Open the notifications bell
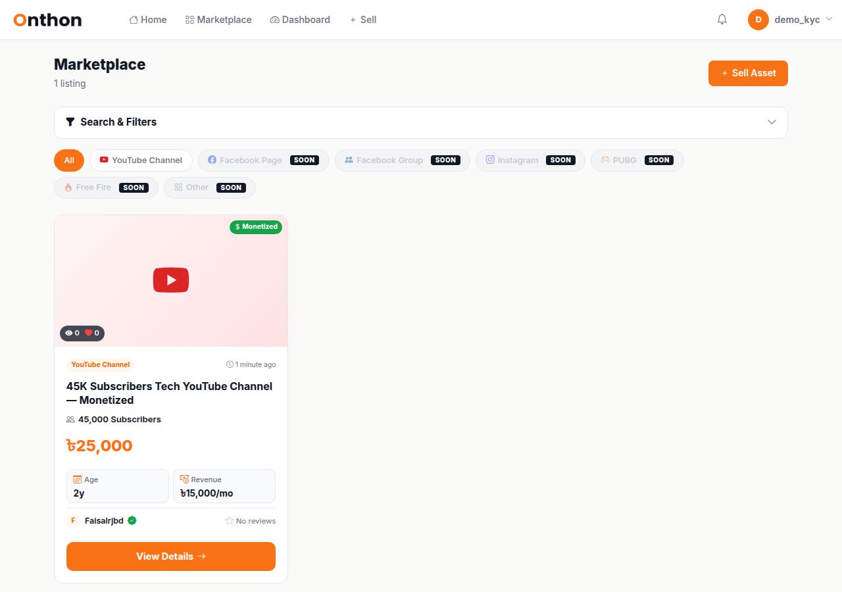This screenshot has height=592, width=842. [x=722, y=20]
